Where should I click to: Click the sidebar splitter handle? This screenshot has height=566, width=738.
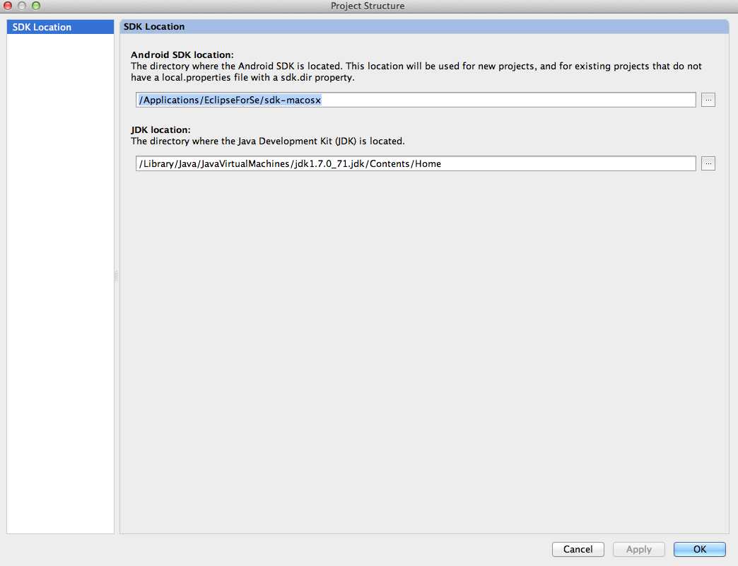point(116,275)
